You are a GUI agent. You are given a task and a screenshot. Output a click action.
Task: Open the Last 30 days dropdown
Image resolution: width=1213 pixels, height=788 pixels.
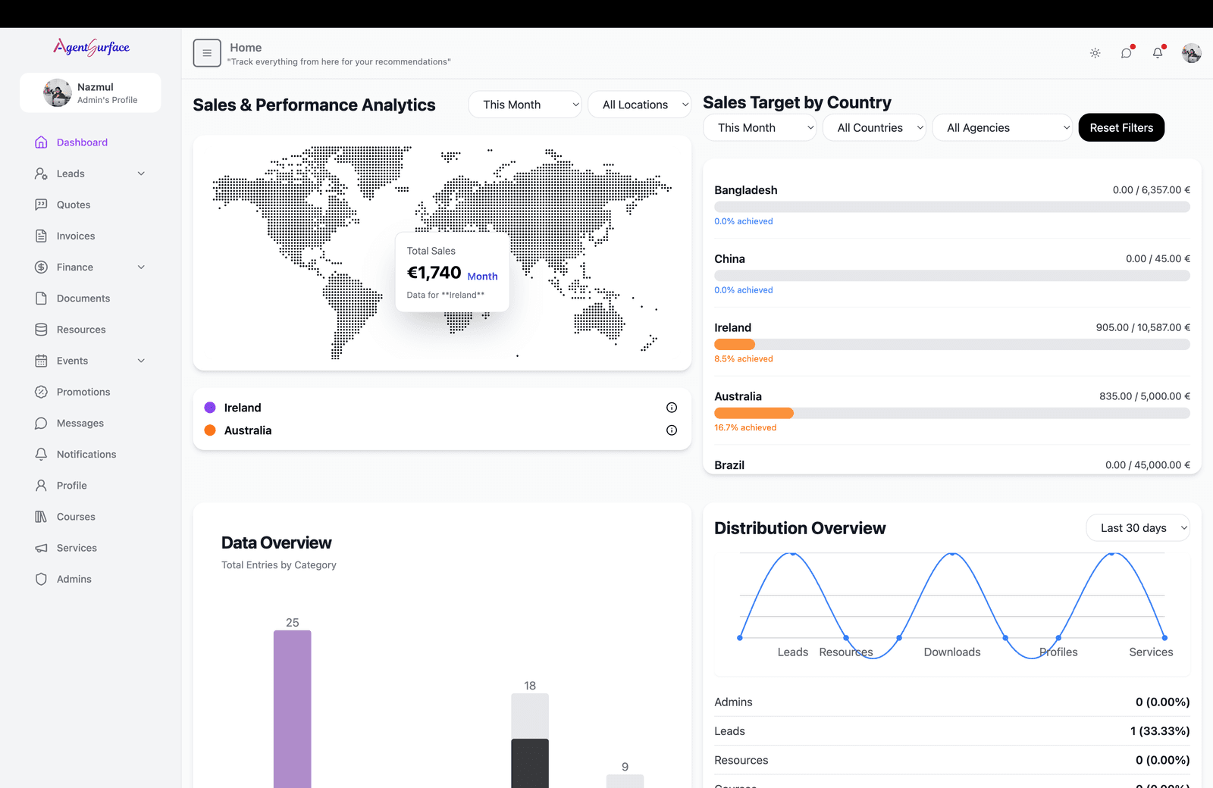(x=1138, y=528)
